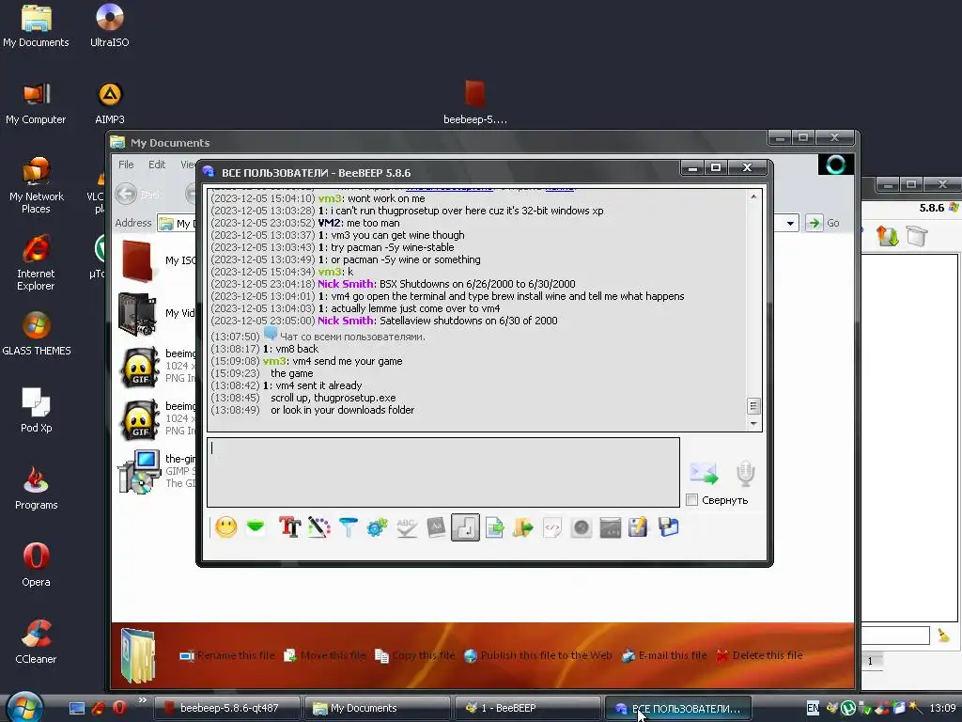Select AIMP3 desktop shortcut
Screen dimensions: 962x722
pos(109,103)
